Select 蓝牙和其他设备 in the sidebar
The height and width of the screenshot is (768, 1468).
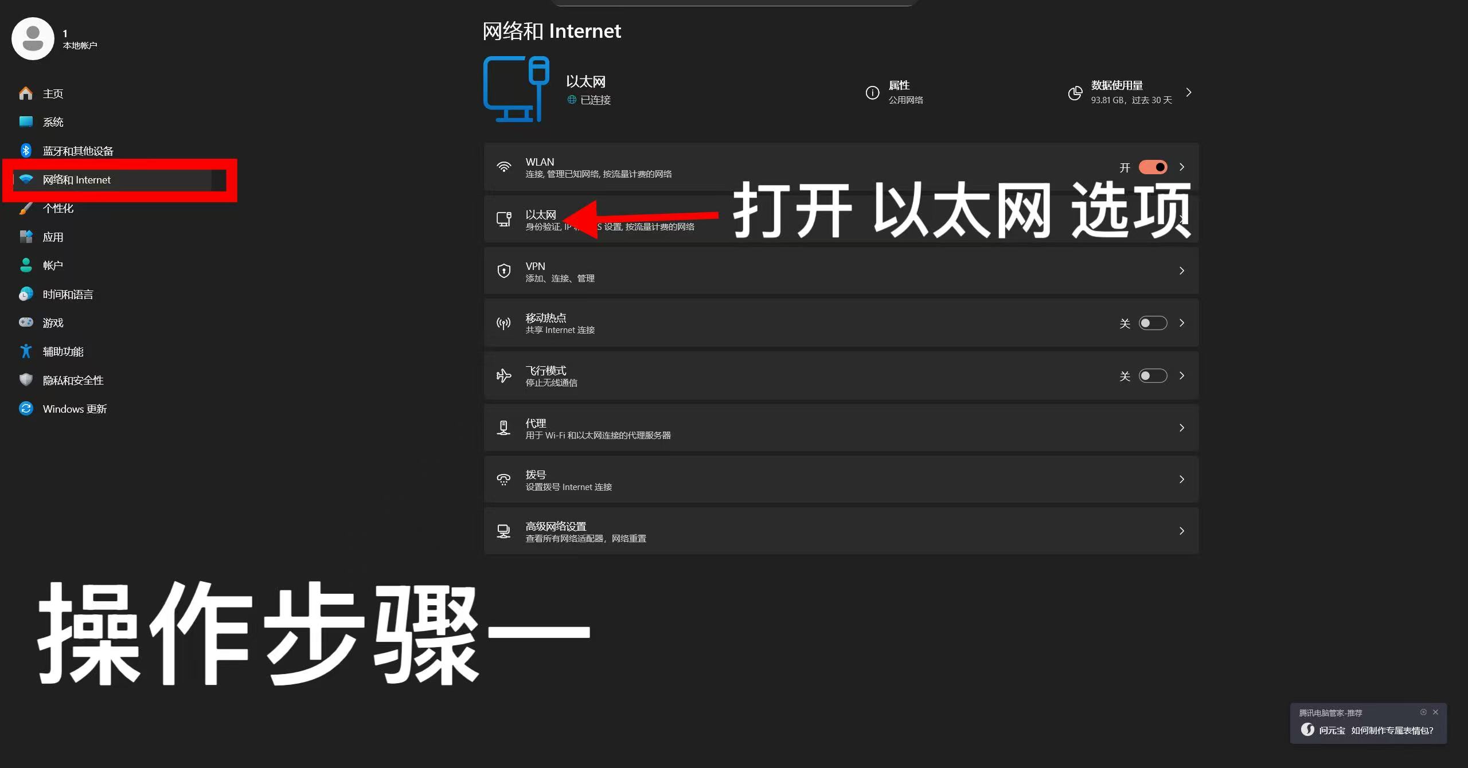click(78, 150)
